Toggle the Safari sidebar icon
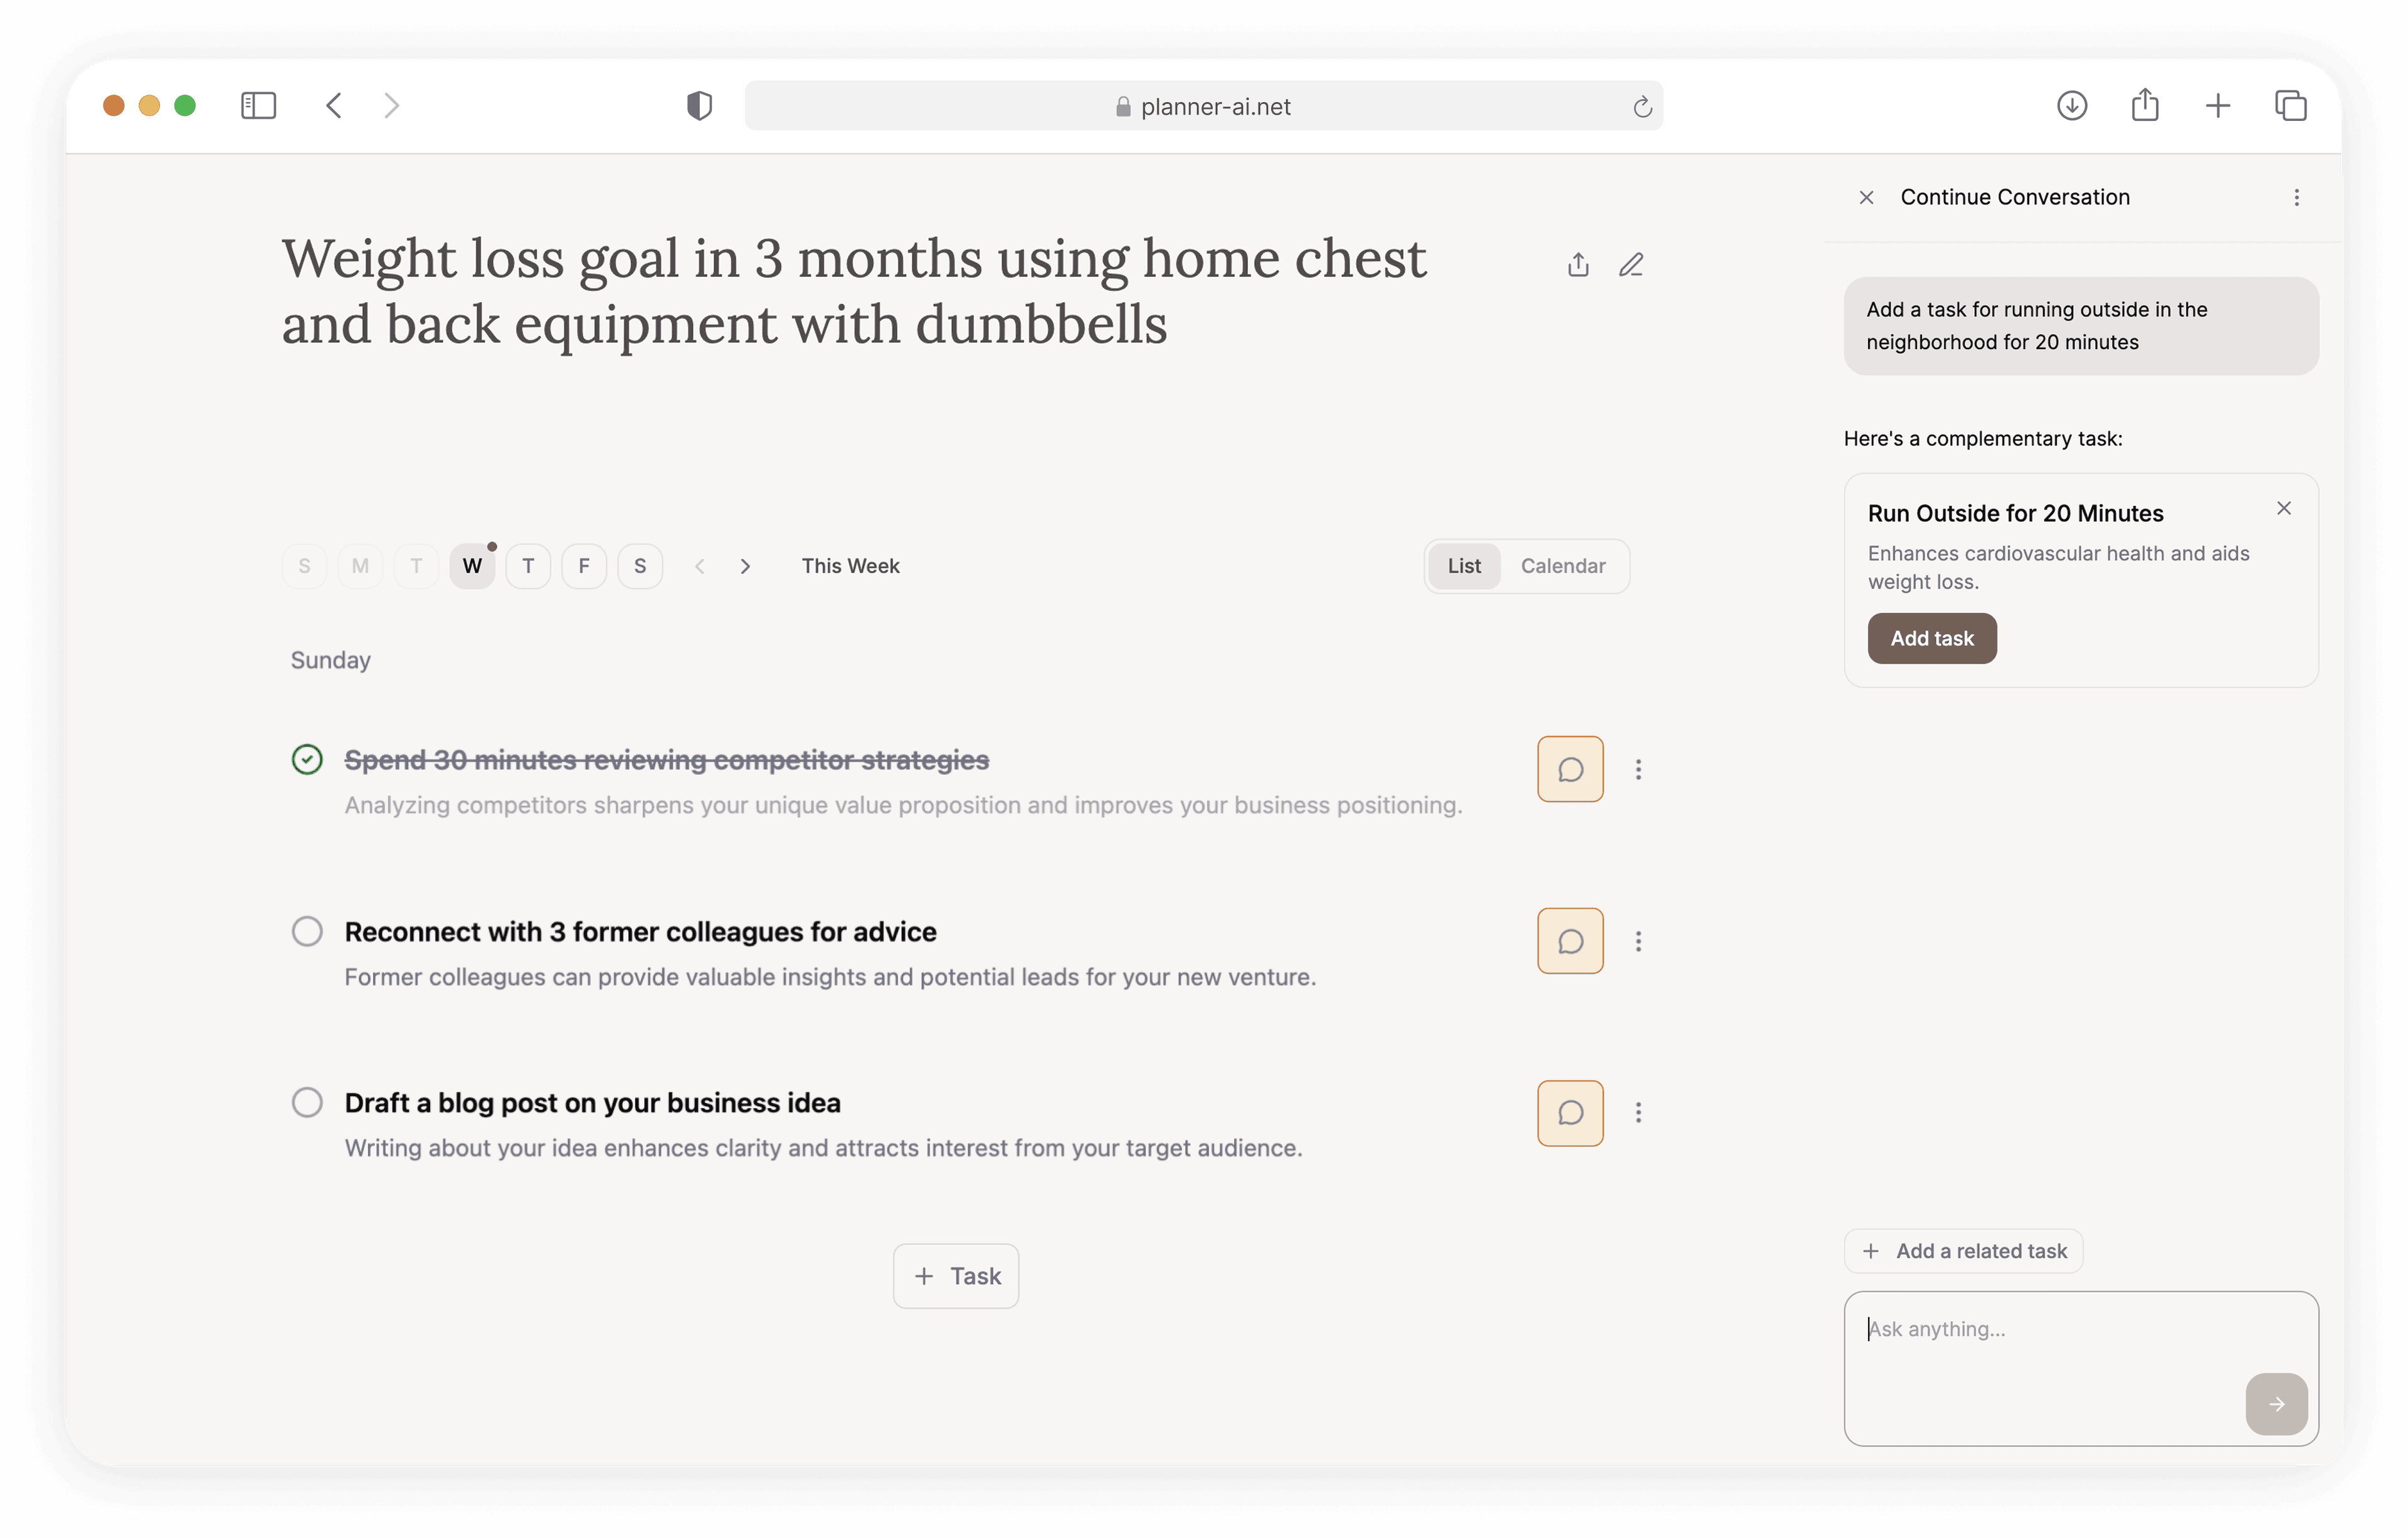The height and width of the screenshot is (1538, 2408). coord(258,105)
